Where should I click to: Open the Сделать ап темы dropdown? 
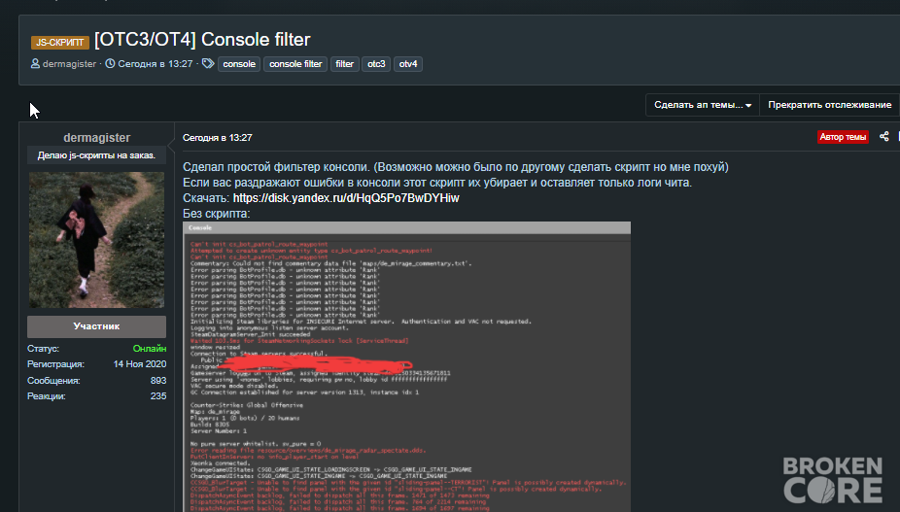703,105
